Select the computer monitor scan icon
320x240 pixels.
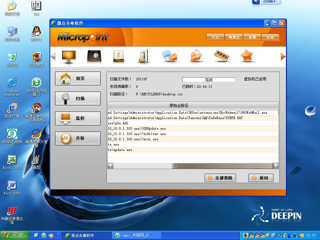point(69,57)
